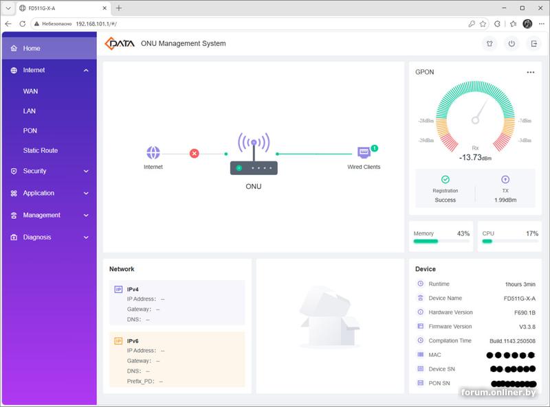550x407 pixels.
Task: Select the Static Route entry
Action: 41,150
